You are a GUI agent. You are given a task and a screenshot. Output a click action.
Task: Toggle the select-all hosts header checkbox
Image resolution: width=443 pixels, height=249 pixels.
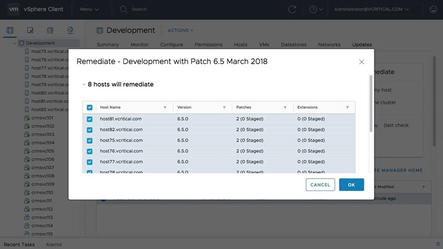pyautogui.click(x=90, y=107)
